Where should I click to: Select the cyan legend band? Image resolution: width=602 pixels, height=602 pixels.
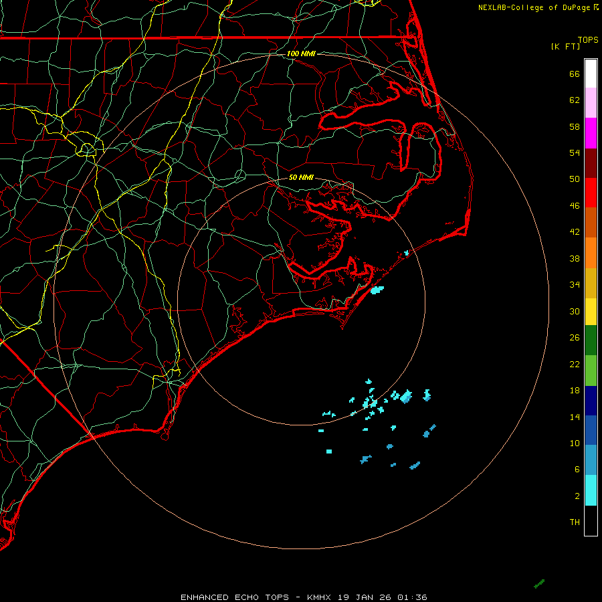coord(591,490)
